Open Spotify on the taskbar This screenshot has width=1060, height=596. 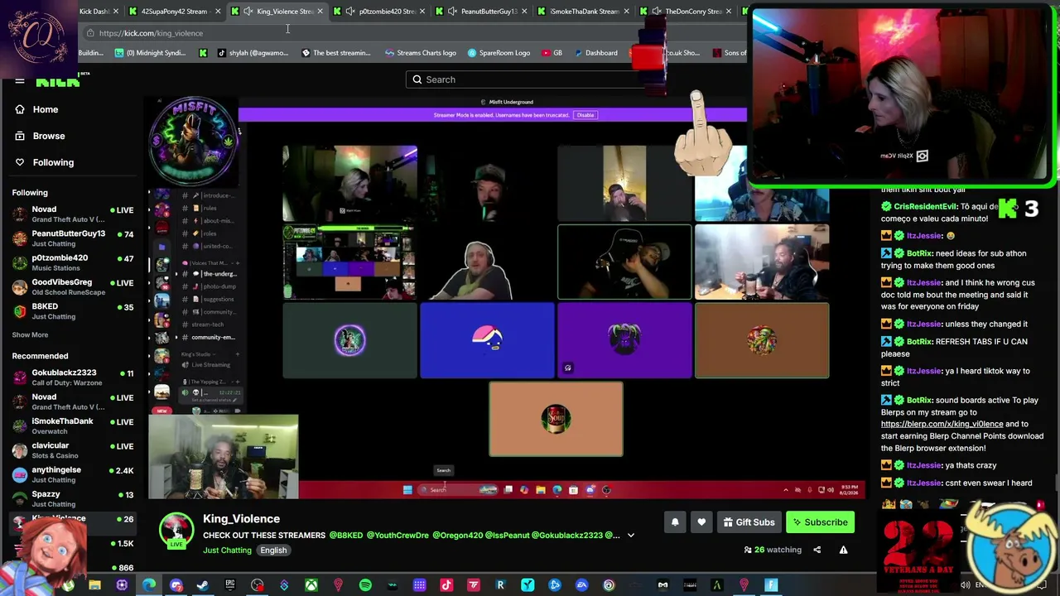365,586
